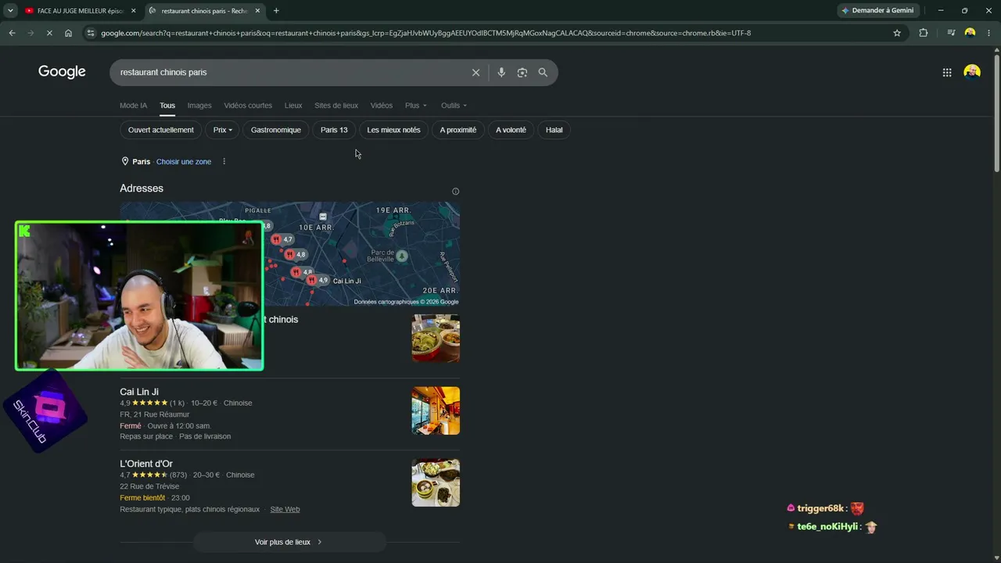Toggle the Halal filter chip
1001x563 pixels.
554,130
